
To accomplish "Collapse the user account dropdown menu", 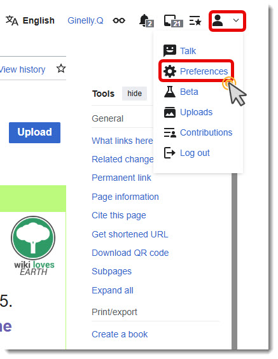I will tap(227, 20).
